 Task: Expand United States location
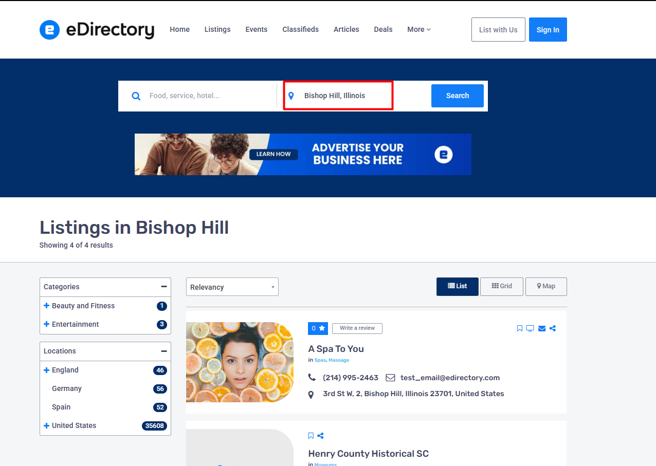(x=47, y=425)
